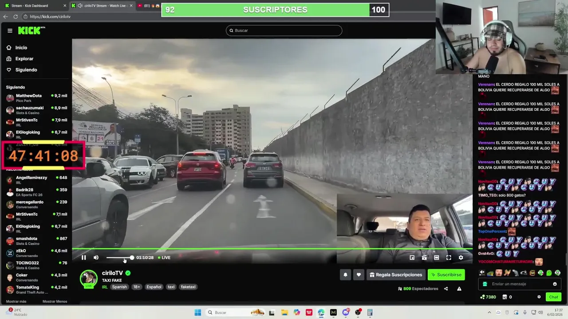The height and width of the screenshot is (319, 568).
Task: Click the cirilоTV channel avatar
Action: (88, 279)
